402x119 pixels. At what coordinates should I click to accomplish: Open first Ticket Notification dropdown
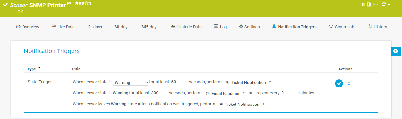248,82
